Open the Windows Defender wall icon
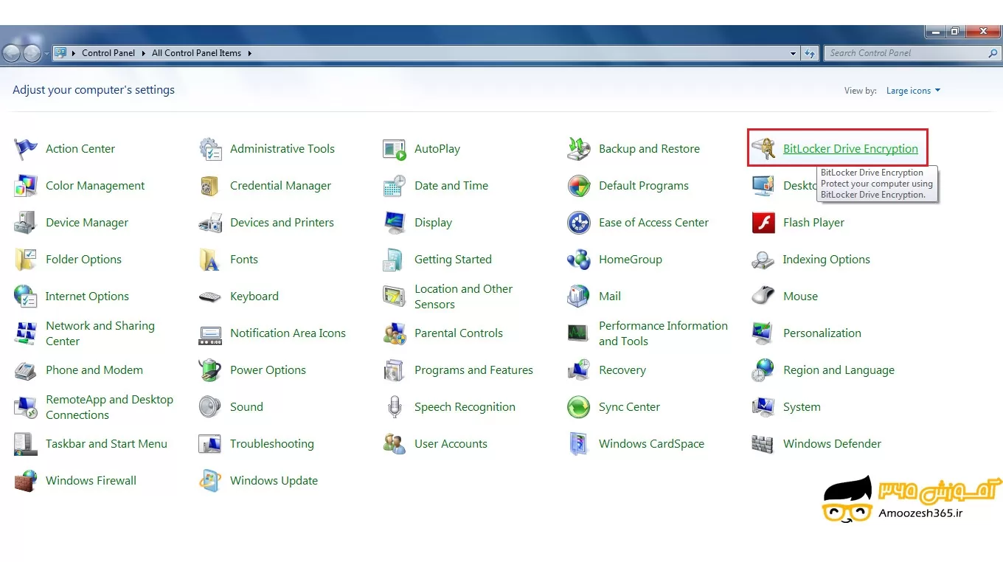The height and width of the screenshot is (562, 1003). point(763,444)
